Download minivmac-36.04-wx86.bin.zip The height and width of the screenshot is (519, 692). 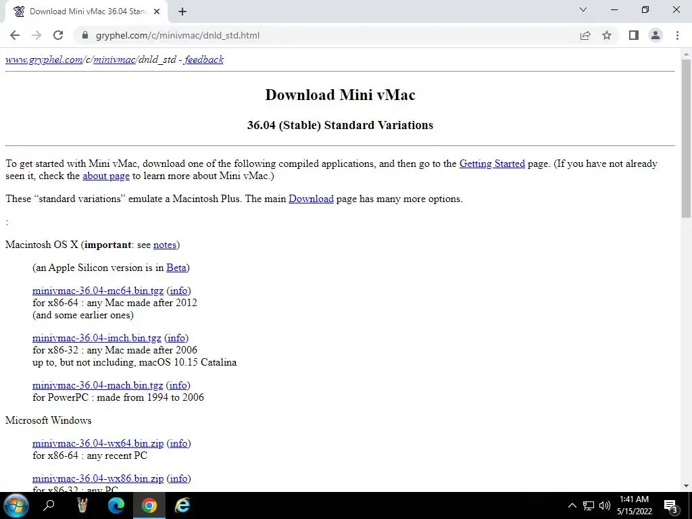click(x=98, y=479)
